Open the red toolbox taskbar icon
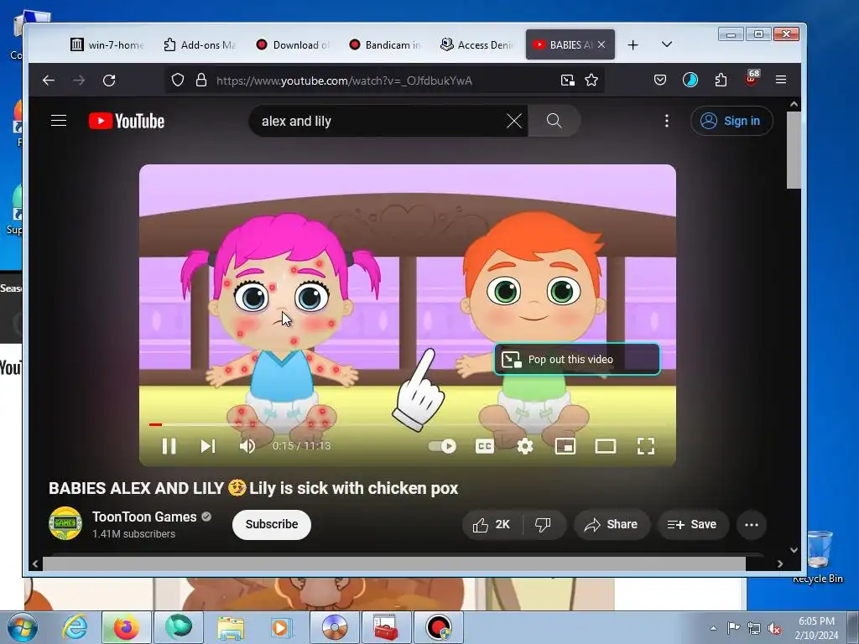 pyautogui.click(x=386, y=627)
